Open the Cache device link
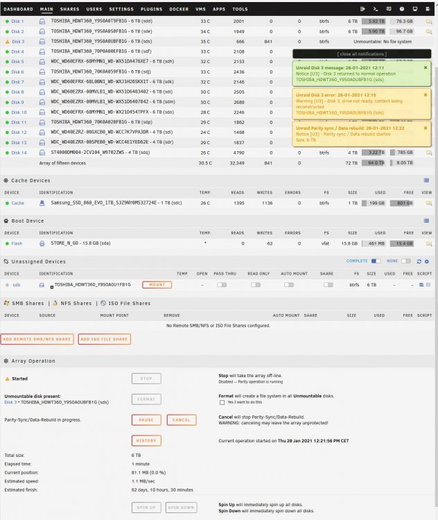Viewport: 438px width, 520px height. pos(17,203)
